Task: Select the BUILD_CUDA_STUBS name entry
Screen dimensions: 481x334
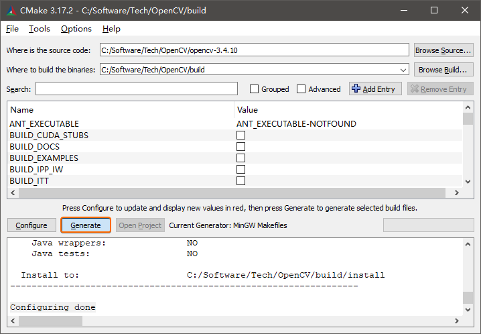Action: [x=49, y=135]
